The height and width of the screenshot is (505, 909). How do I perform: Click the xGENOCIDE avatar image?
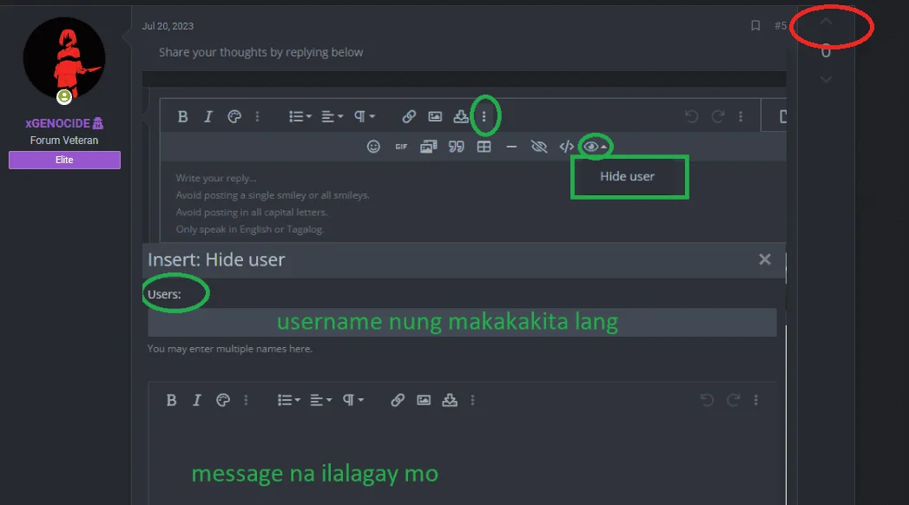click(x=64, y=58)
